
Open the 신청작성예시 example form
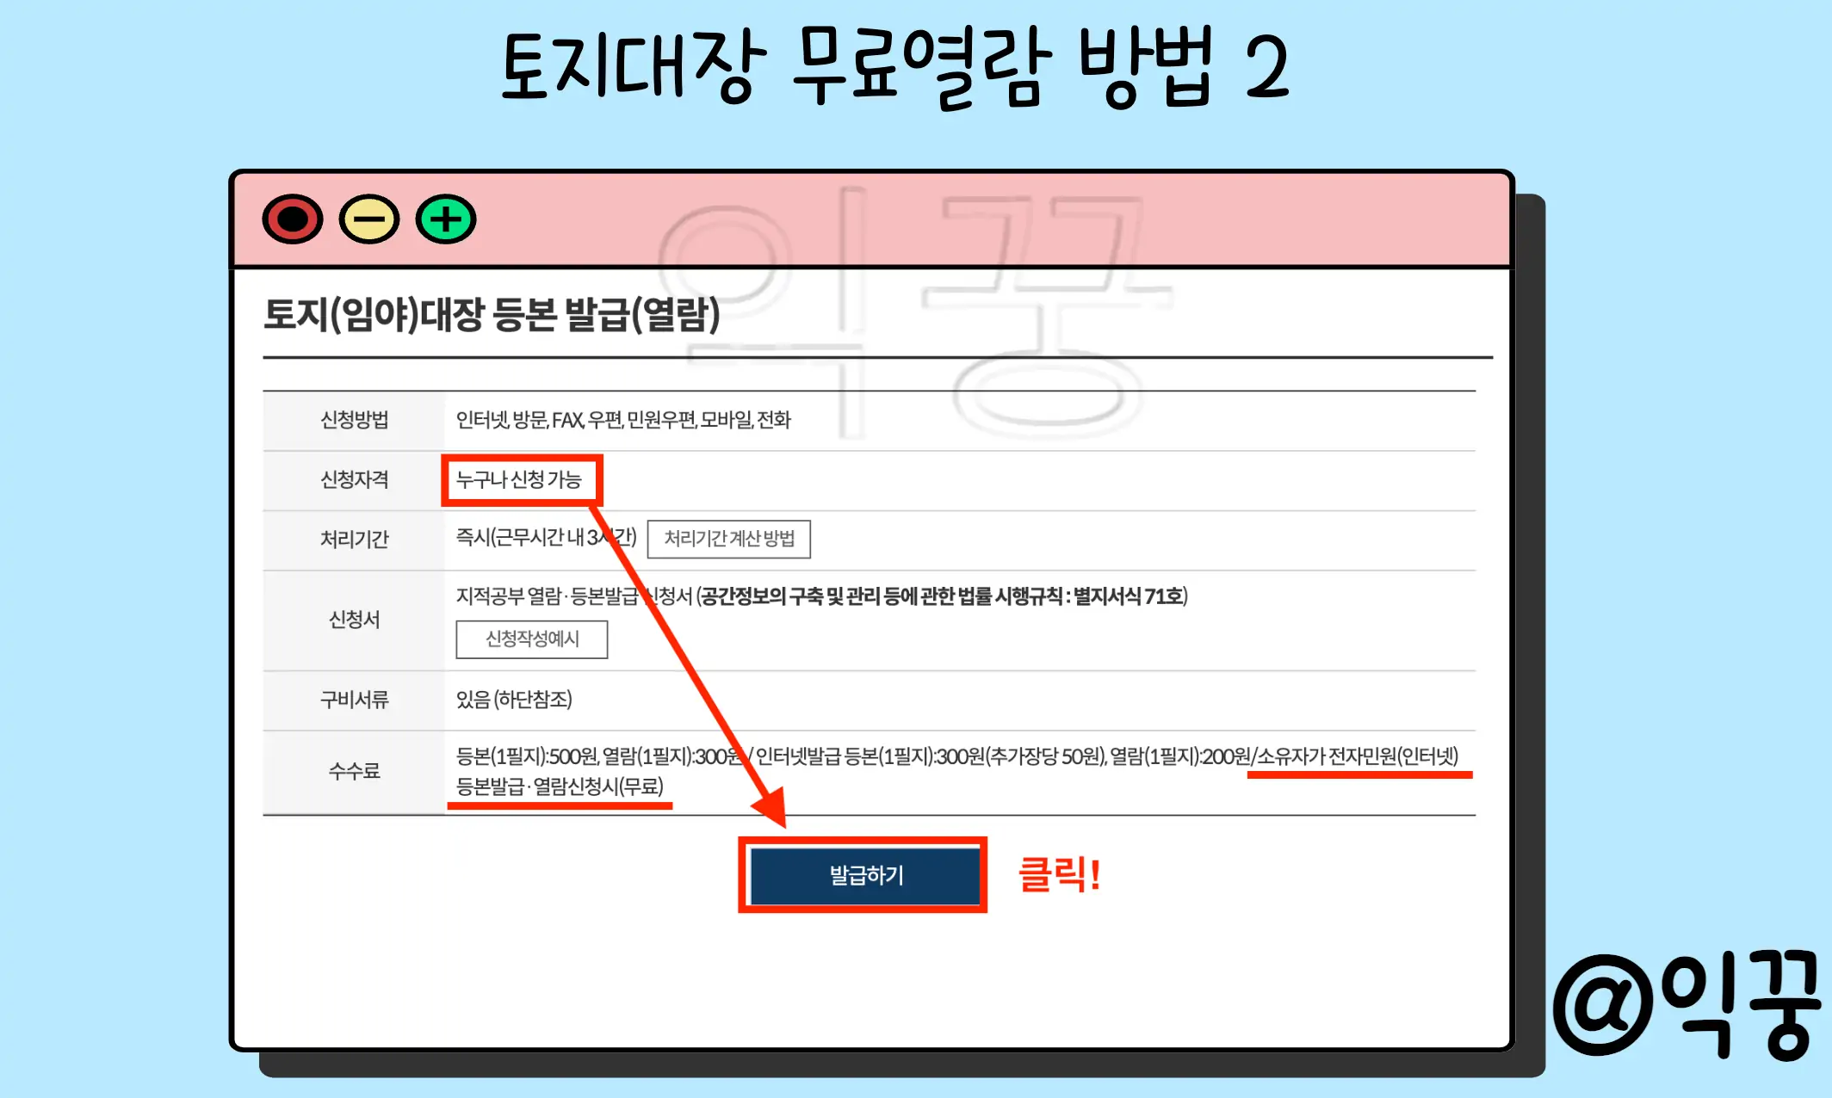point(531,638)
